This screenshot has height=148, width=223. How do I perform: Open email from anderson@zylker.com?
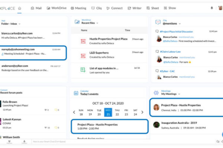click(x=33, y=68)
